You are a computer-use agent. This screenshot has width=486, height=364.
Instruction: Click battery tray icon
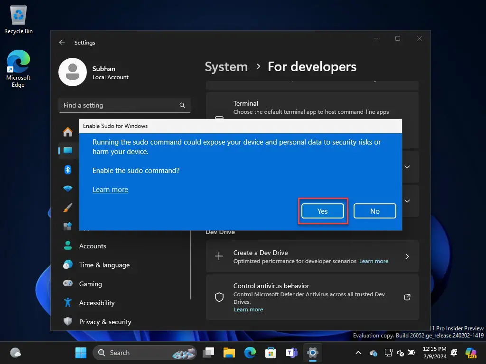411,353
